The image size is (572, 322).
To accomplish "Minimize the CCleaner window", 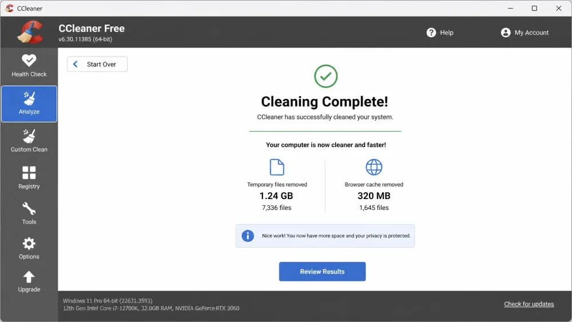I will (x=510, y=8).
